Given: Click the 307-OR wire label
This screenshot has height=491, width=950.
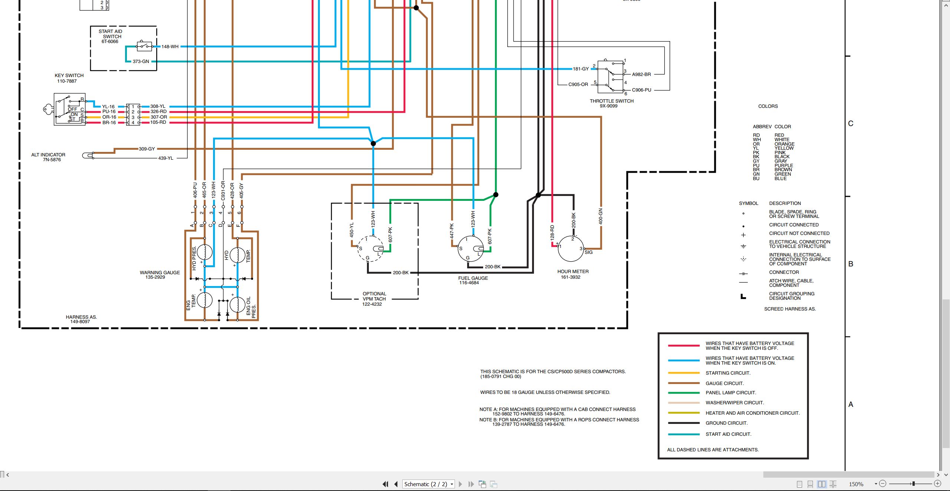Looking at the screenshot, I should pyautogui.click(x=158, y=117).
